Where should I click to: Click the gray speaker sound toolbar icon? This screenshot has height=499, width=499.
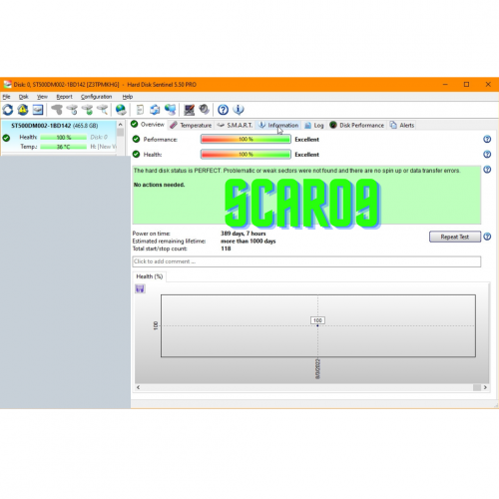[204, 110]
